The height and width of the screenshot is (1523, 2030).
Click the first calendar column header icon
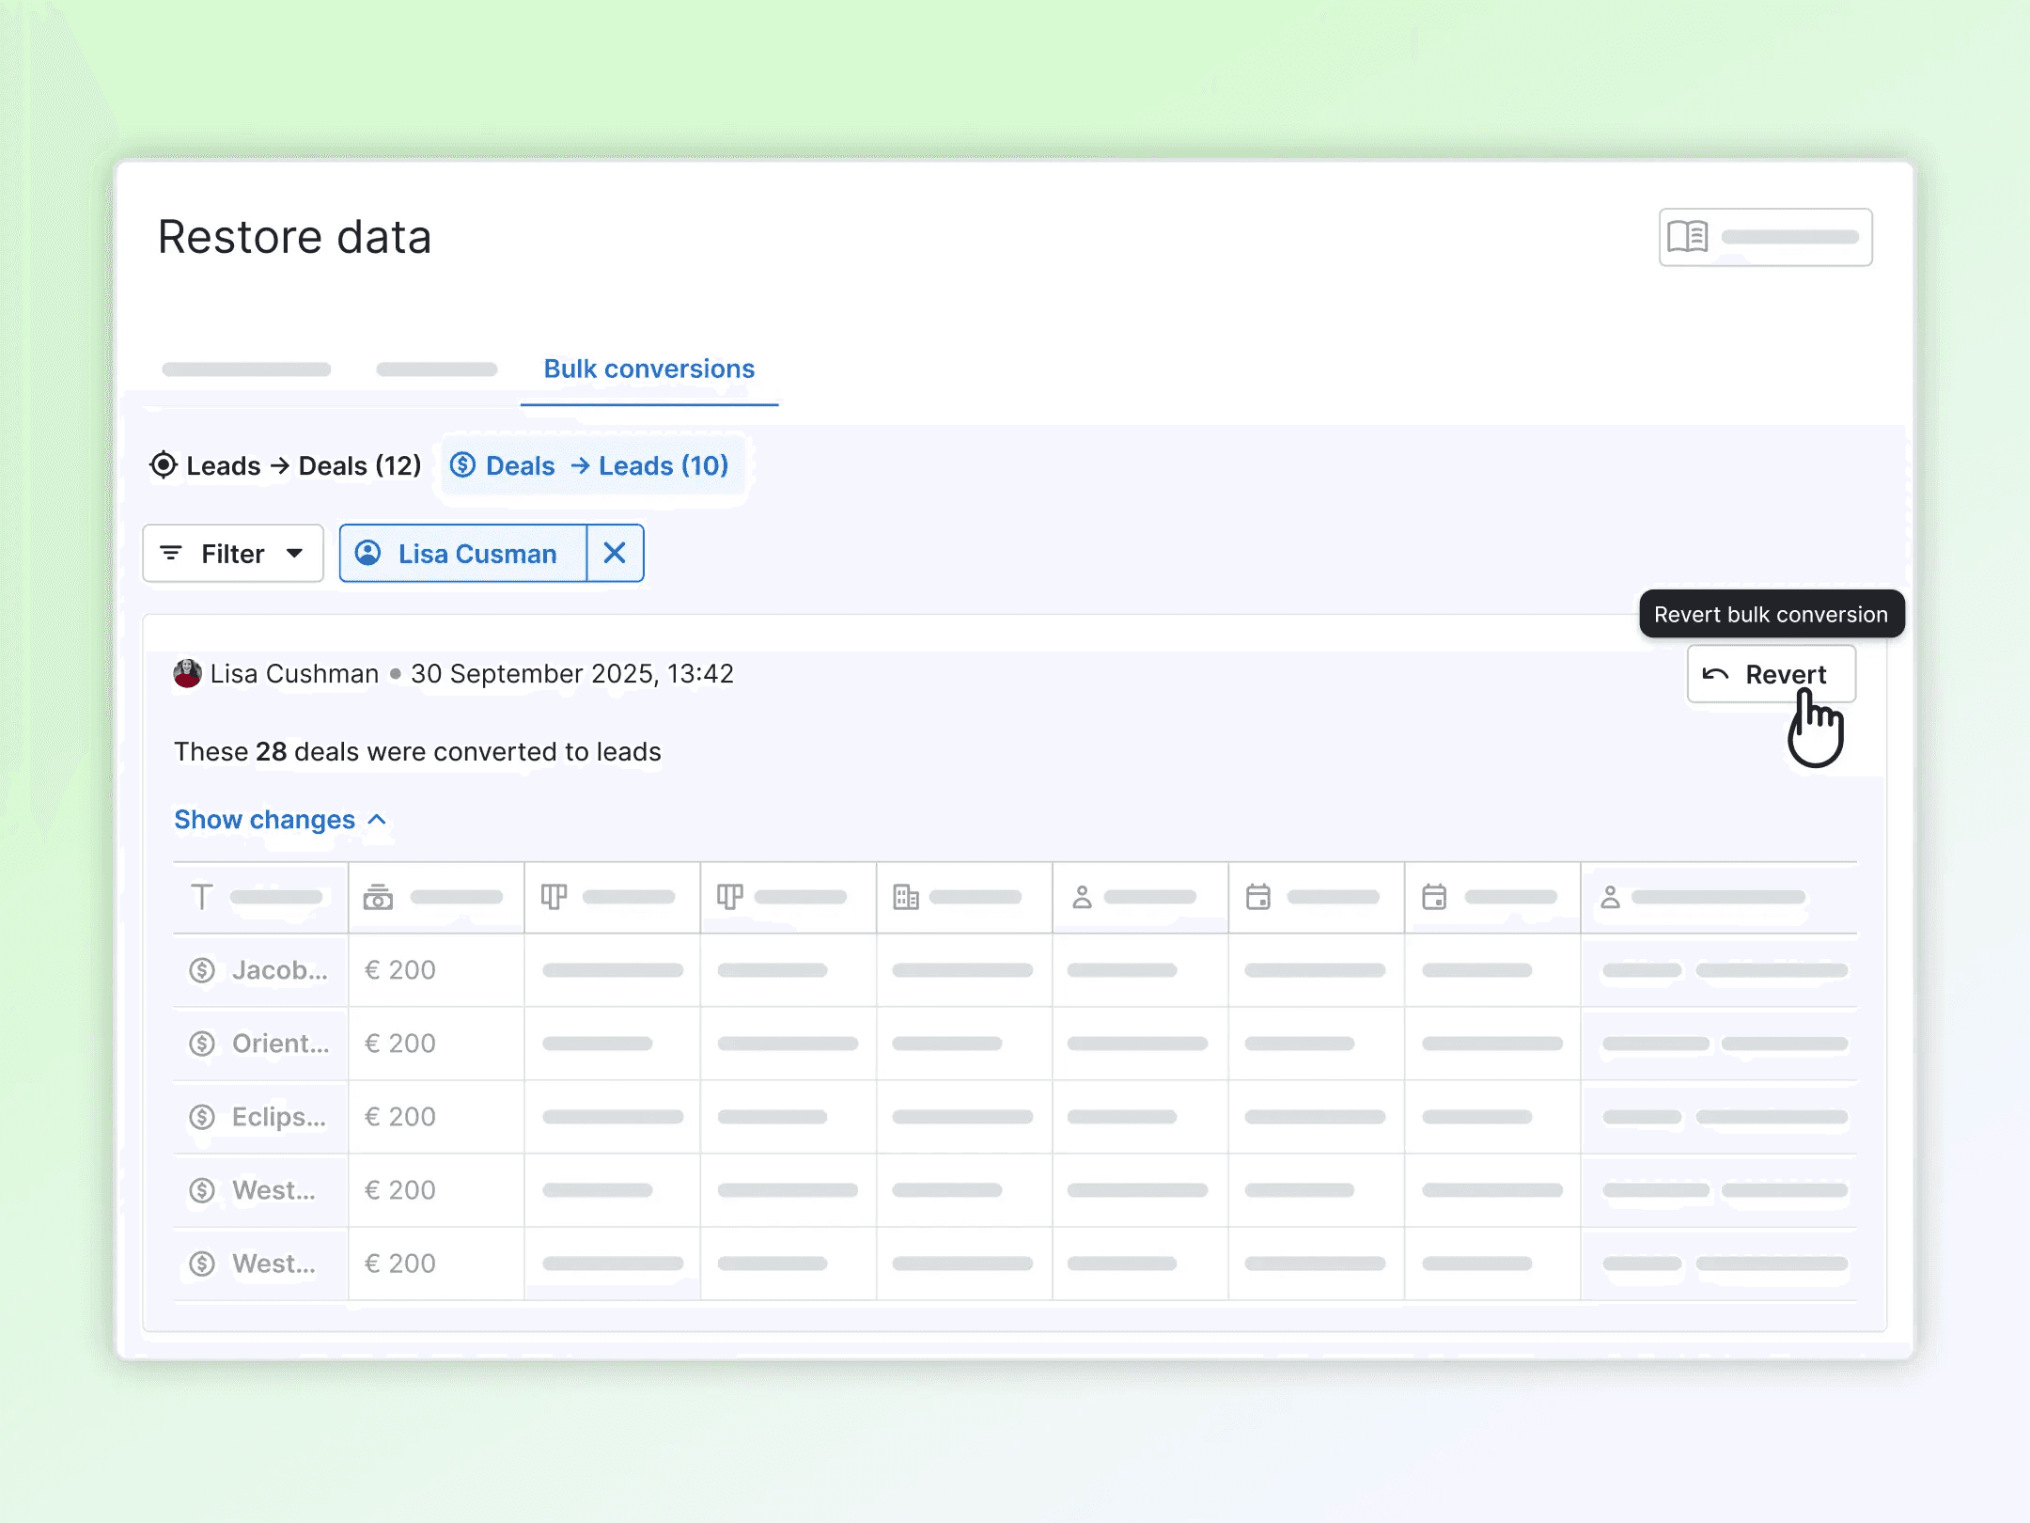coord(1258,897)
